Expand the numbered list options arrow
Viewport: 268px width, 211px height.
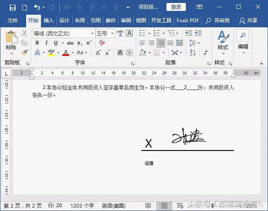point(164,33)
